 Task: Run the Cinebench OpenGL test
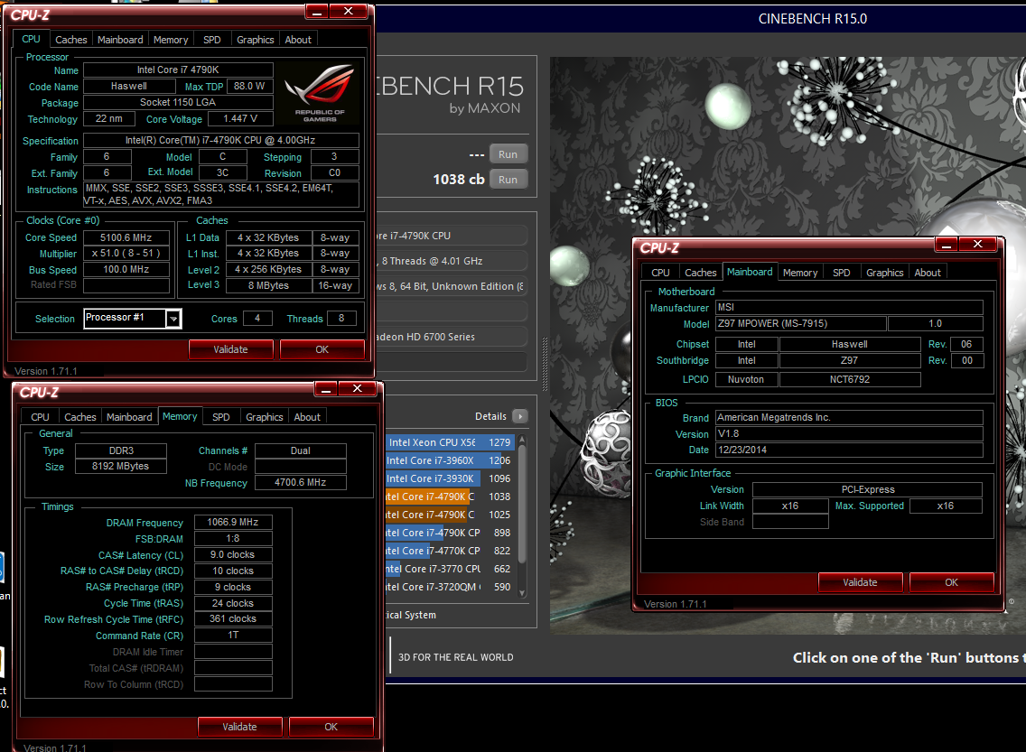[x=508, y=154]
